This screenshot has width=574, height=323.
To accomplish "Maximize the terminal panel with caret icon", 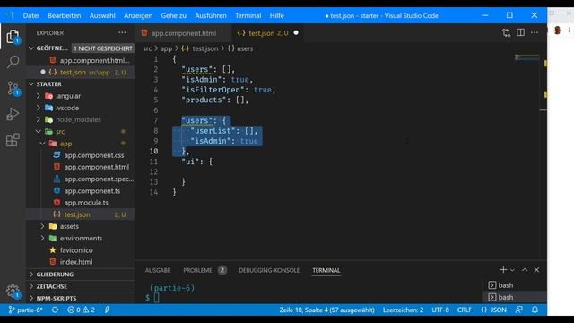I will [525, 270].
